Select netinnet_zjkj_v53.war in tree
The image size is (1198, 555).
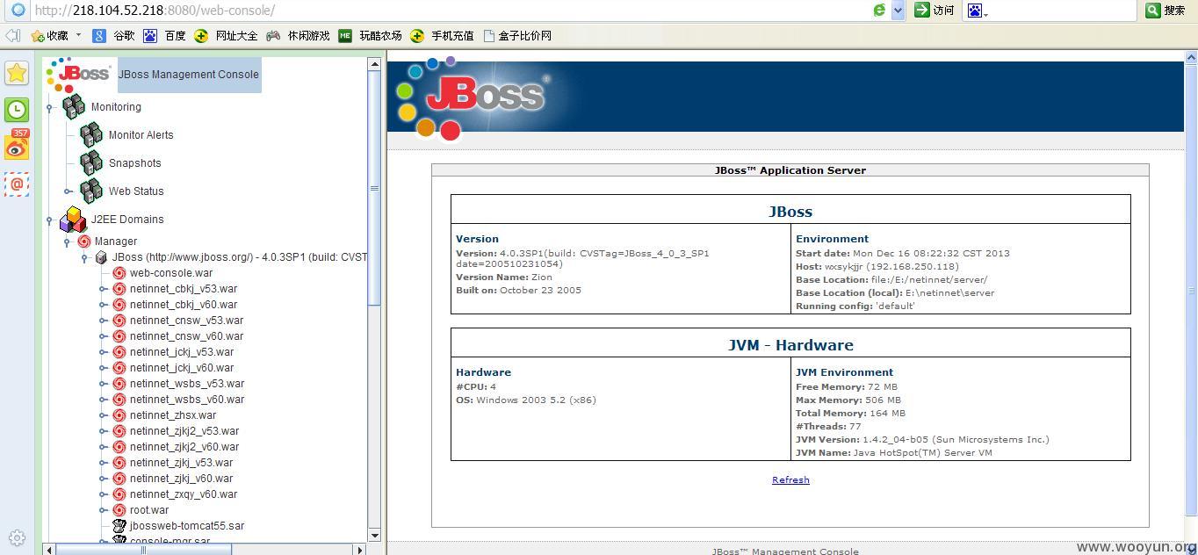click(182, 463)
